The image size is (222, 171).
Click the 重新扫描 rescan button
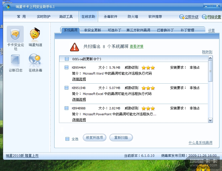[x=121, y=137]
